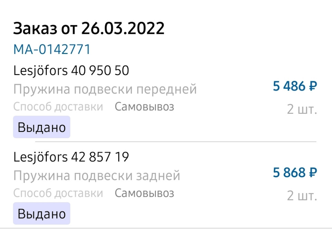Click the divider line between the two items

tap(176, 142)
